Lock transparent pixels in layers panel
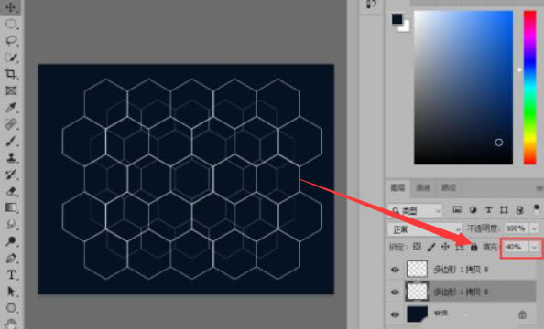The image size is (544, 329). 417,247
